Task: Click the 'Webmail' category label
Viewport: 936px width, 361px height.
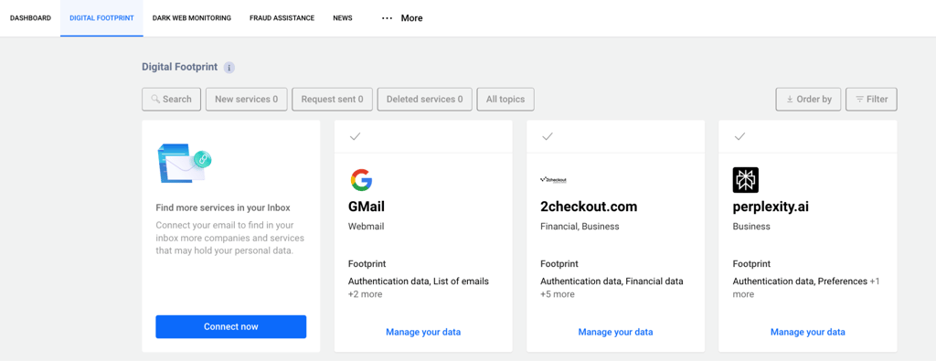Action: coord(366,226)
